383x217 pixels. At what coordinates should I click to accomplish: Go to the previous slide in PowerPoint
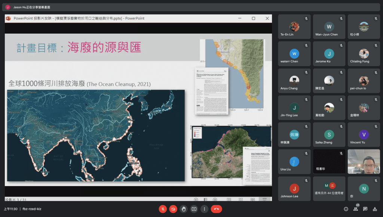[196, 200]
